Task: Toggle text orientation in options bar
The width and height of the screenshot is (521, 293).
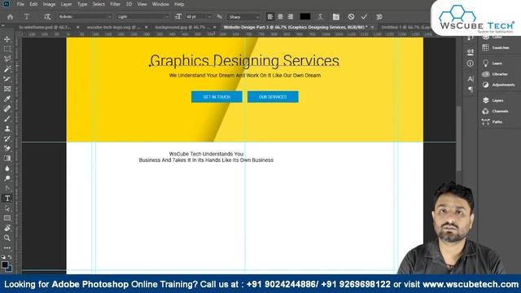Action: (47, 16)
